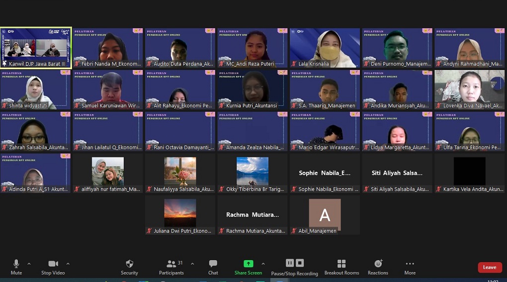Stop the recording with the square icon
Image resolution: width=507 pixels, height=282 pixels.
pos(300,263)
